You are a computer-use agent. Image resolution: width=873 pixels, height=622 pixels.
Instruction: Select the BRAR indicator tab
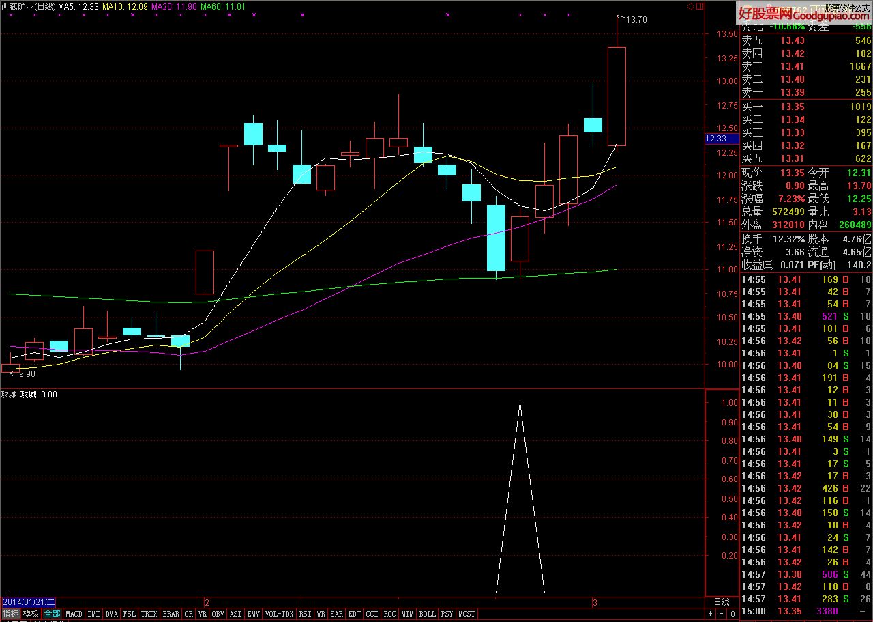[x=171, y=614]
